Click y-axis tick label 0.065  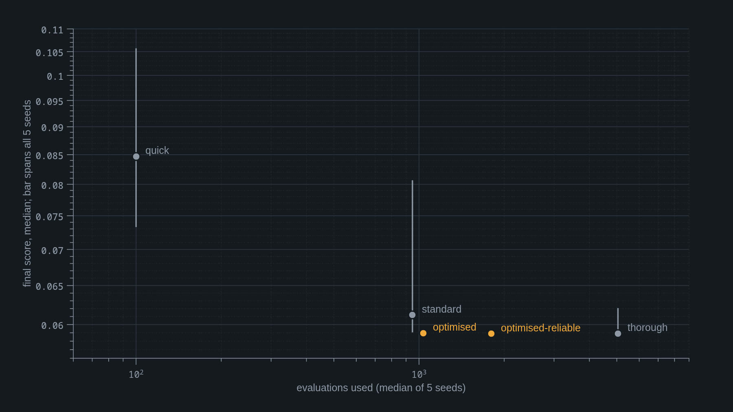49,287
